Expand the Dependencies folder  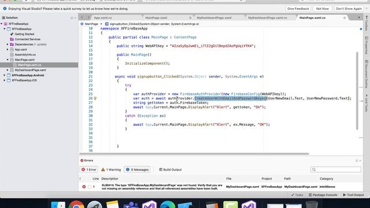point(8,44)
